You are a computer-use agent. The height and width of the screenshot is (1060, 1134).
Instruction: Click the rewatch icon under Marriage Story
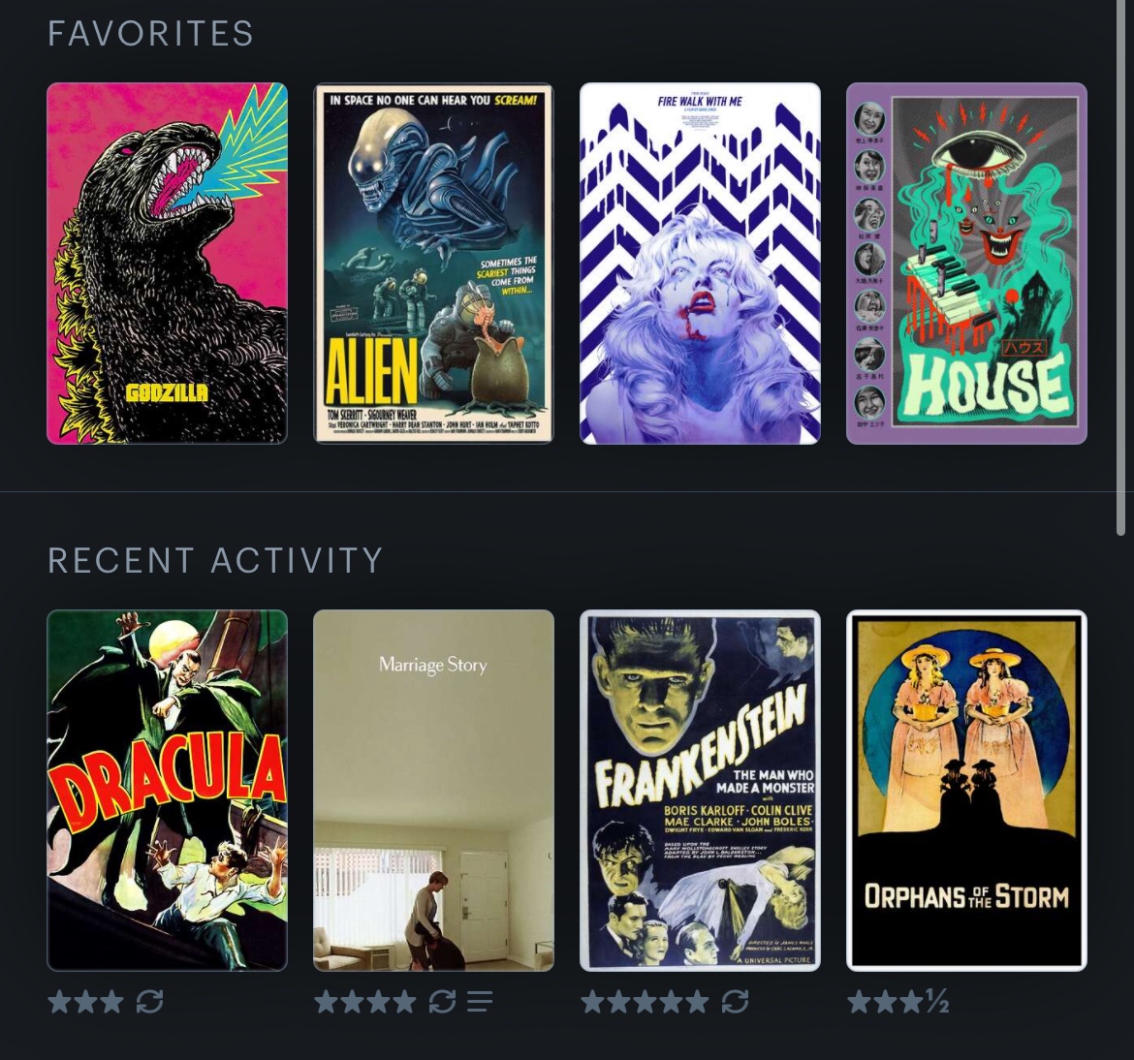[x=442, y=1002]
